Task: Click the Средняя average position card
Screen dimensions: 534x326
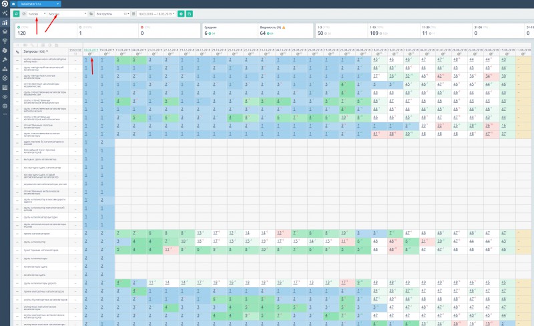Action: [x=230, y=30]
